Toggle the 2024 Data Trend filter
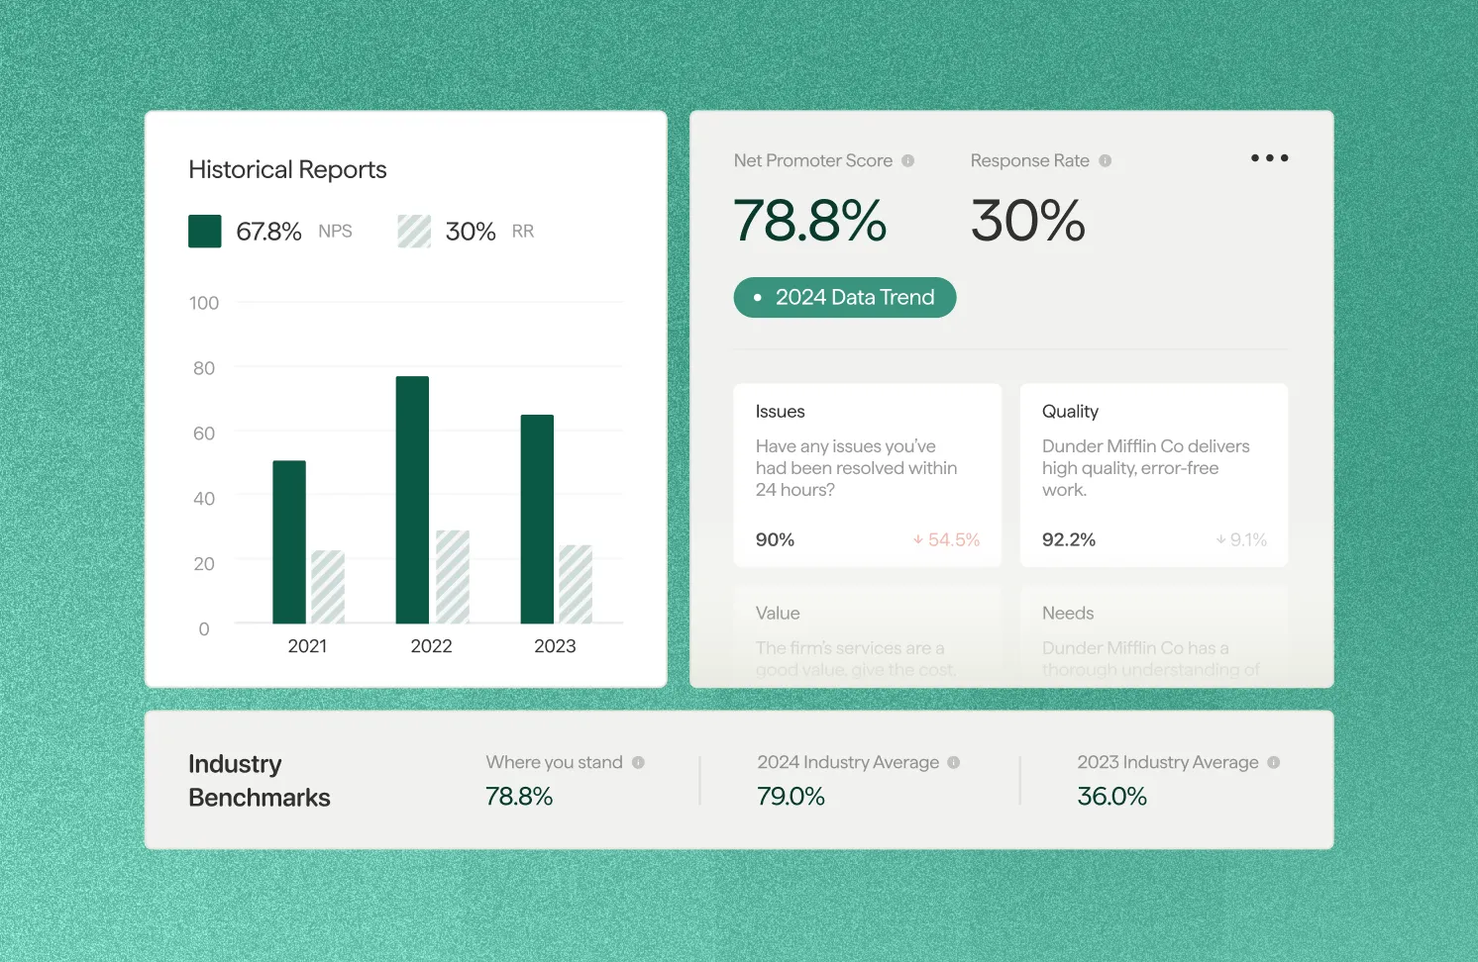This screenshot has height=962, width=1478. 845,297
